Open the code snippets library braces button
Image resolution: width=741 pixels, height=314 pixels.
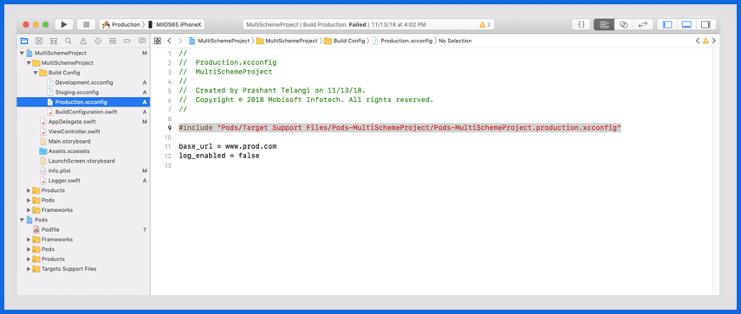point(582,24)
